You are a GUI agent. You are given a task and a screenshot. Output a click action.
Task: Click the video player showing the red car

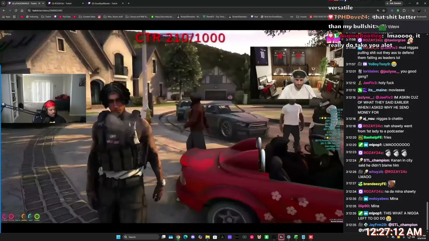click(x=172, y=127)
